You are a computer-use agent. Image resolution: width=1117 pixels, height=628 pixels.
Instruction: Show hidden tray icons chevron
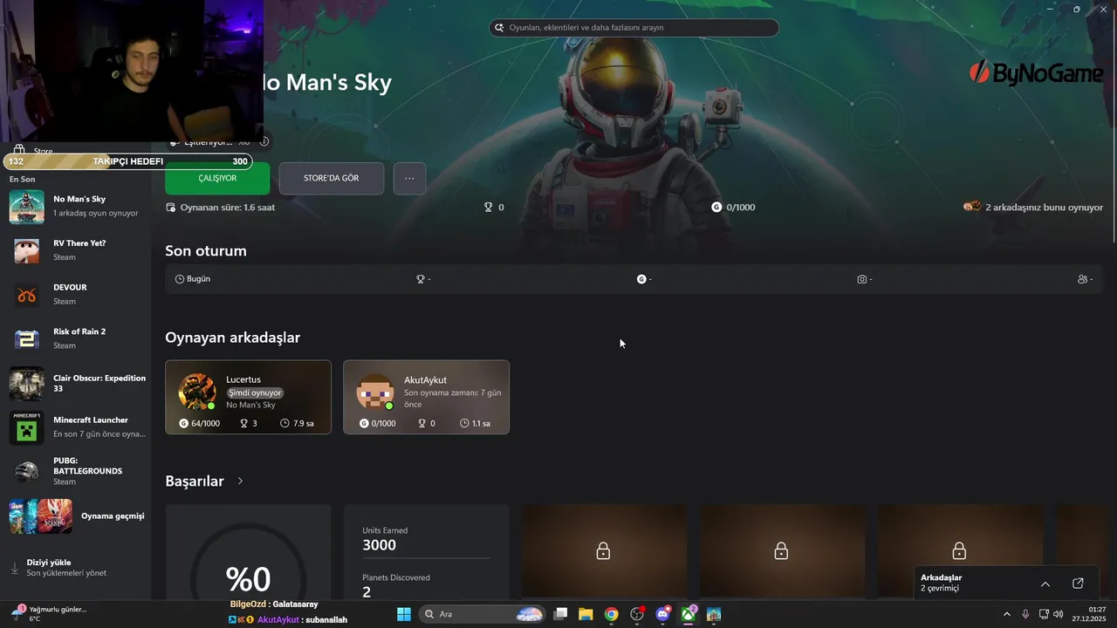tap(1007, 614)
